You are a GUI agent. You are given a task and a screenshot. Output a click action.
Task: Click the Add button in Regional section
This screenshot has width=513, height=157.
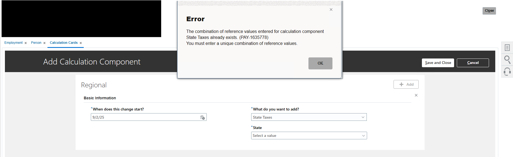406,84
